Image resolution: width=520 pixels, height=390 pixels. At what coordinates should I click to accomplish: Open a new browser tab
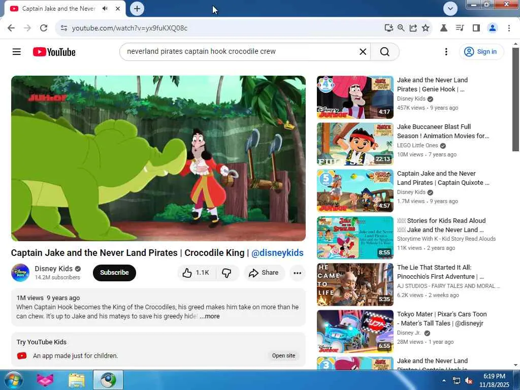coord(137,9)
